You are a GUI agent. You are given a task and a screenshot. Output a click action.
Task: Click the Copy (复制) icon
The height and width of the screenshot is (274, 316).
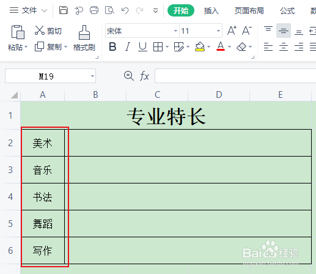[39, 46]
